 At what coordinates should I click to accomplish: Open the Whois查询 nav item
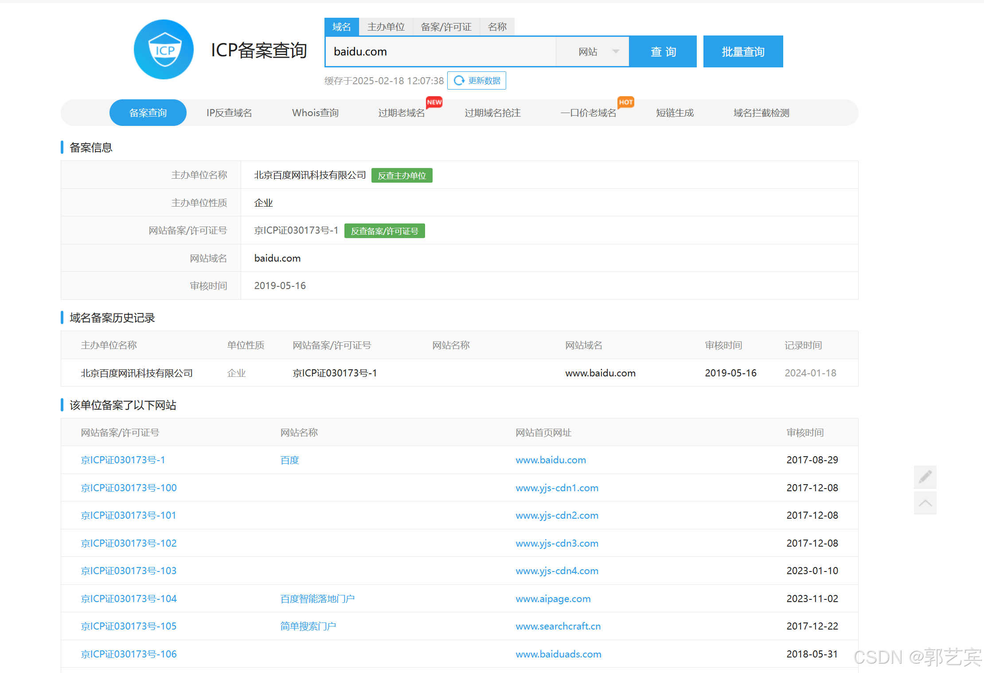315,113
